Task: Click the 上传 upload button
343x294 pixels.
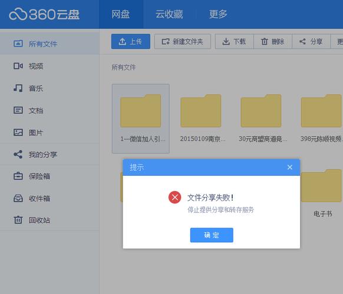Action: pos(131,42)
